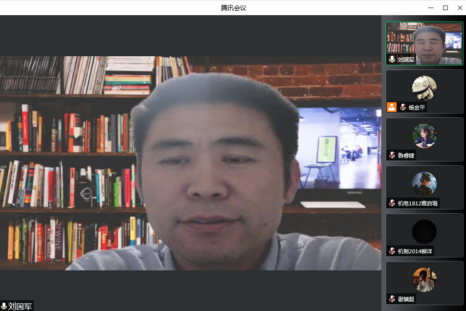The height and width of the screenshot is (311, 466).
Task: Click muted mic icon of 机制2014柳洋
Action: pyautogui.click(x=392, y=251)
